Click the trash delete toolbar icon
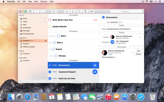This screenshot has width=164, height=102. pos(85,11)
